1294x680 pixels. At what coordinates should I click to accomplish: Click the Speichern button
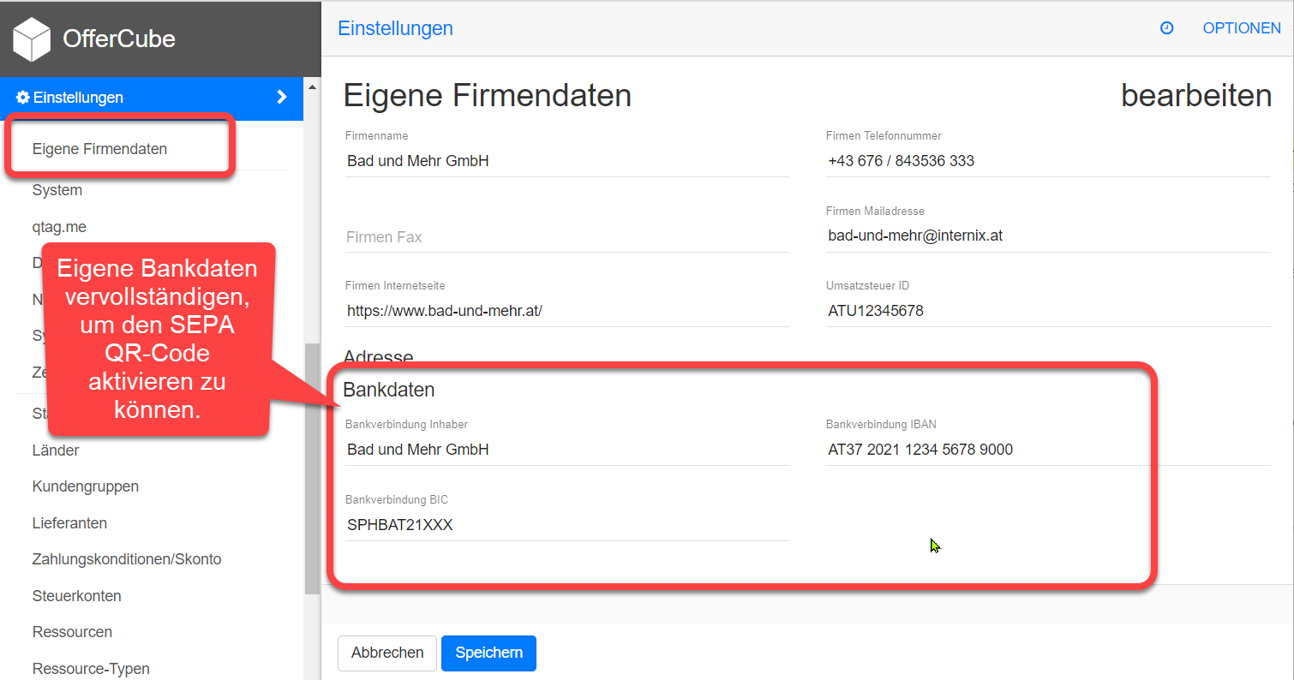[488, 653]
